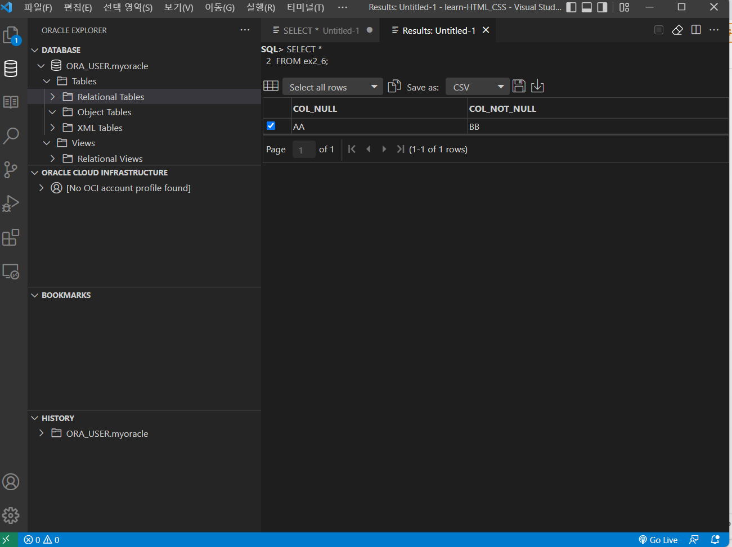Open the 이동(G) menu
732x547 pixels.
pos(219,7)
